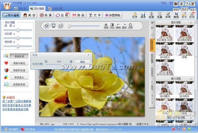198x133 pixels.
Task: Click the 撤销 undo arrow
Action: (x=118, y=26)
